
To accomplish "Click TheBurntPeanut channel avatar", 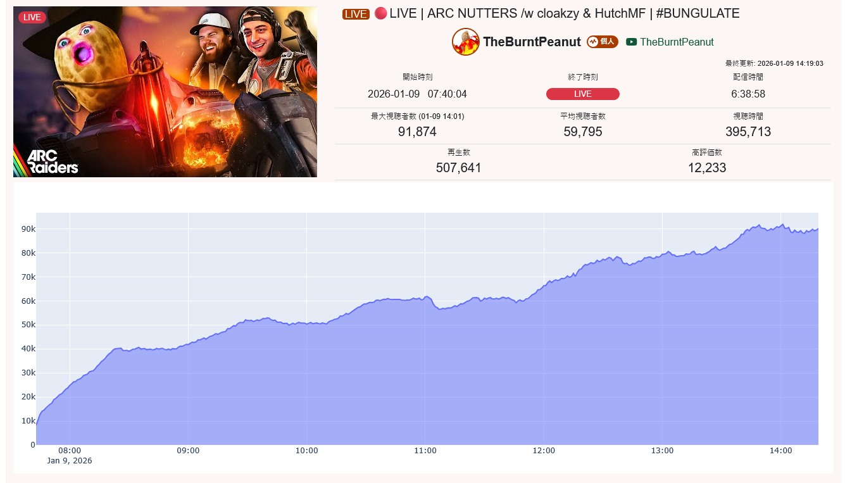I will [x=466, y=42].
